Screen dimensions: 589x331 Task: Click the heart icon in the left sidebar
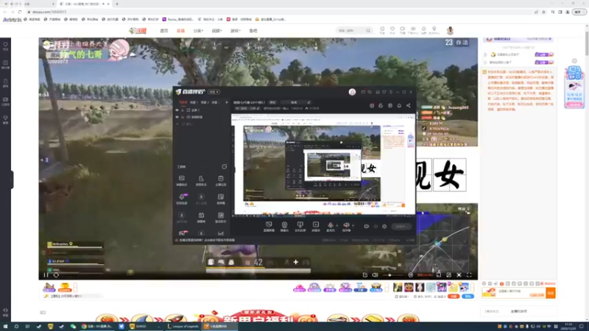click(x=5, y=46)
